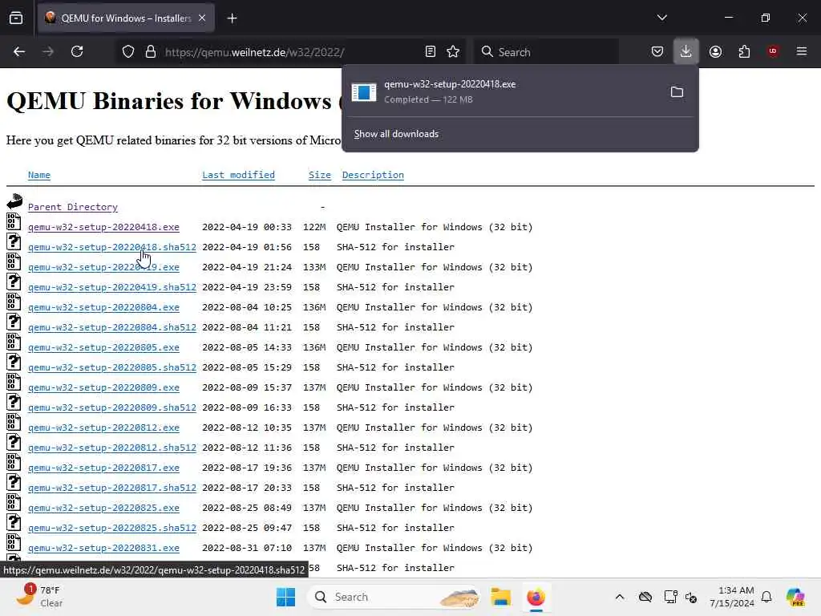Viewport: 821px width, 616px height.
Task: Click the Parent Directory back-arrow icon
Action: pyautogui.click(x=14, y=201)
